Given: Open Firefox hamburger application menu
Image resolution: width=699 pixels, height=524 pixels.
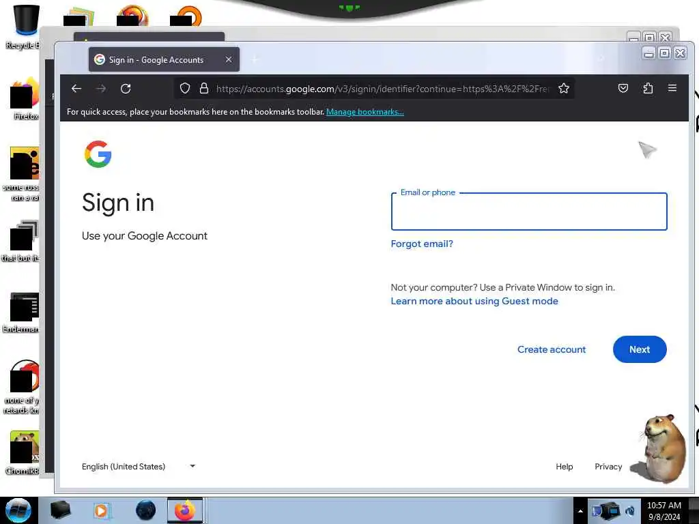Looking at the screenshot, I should 672,88.
